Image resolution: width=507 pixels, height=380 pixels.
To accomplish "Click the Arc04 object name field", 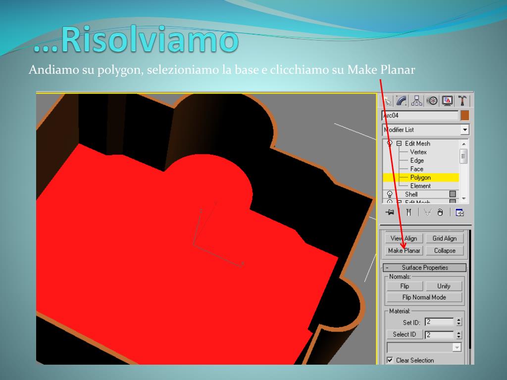I will 420,115.
